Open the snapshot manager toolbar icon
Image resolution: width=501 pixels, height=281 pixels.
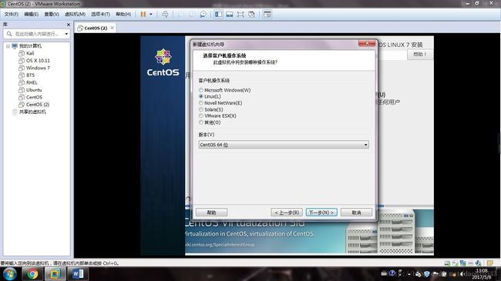click(x=203, y=14)
